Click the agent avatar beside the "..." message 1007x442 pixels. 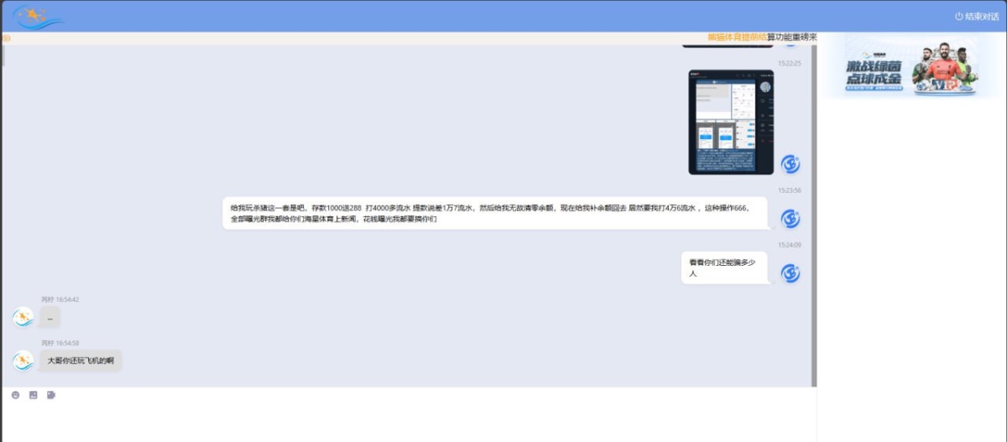[23, 317]
